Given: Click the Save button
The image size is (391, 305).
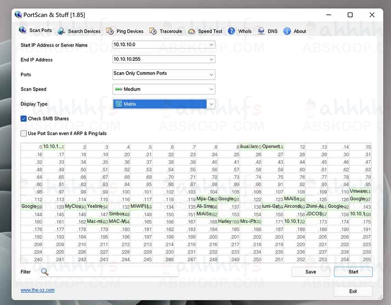Looking at the screenshot, I should click(311, 272).
